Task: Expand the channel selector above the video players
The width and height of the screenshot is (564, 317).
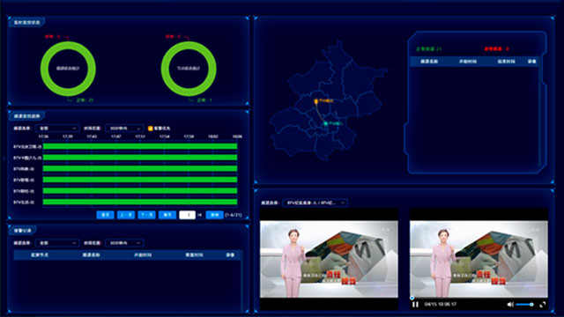Action: point(315,203)
